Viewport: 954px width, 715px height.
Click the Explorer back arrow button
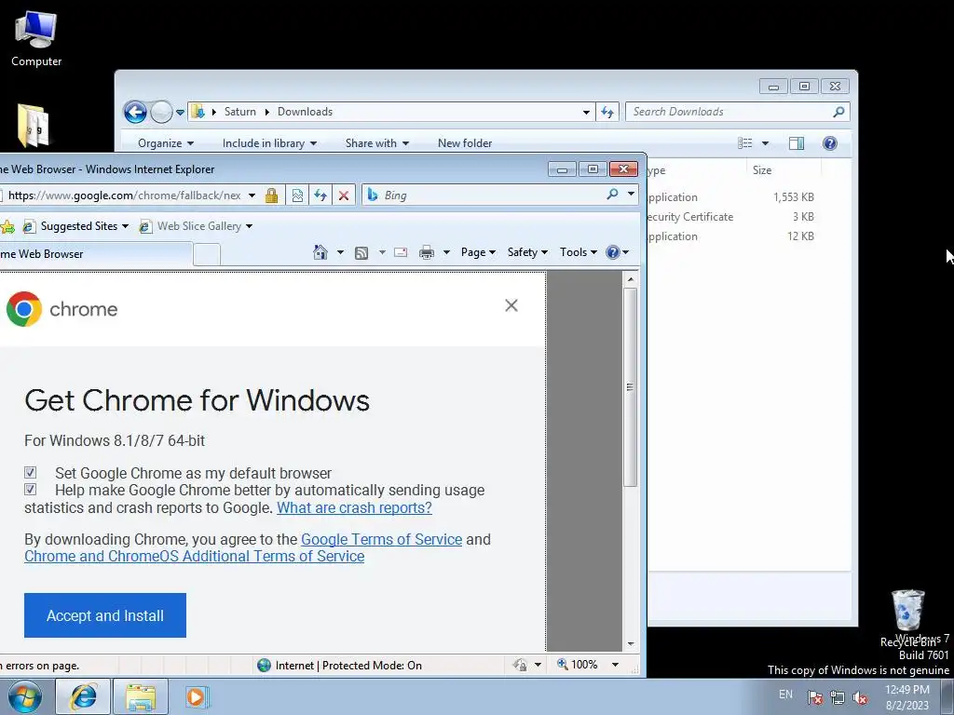coord(135,112)
